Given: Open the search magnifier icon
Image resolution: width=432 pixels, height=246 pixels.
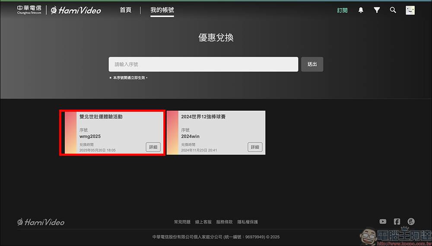Looking at the screenshot, I should click(393, 10).
